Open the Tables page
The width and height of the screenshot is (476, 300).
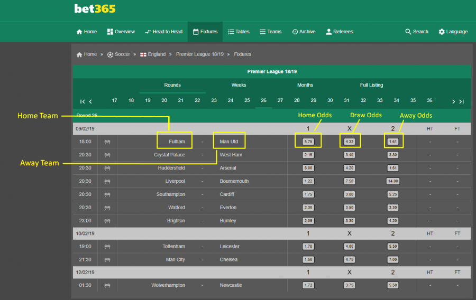tap(239, 32)
